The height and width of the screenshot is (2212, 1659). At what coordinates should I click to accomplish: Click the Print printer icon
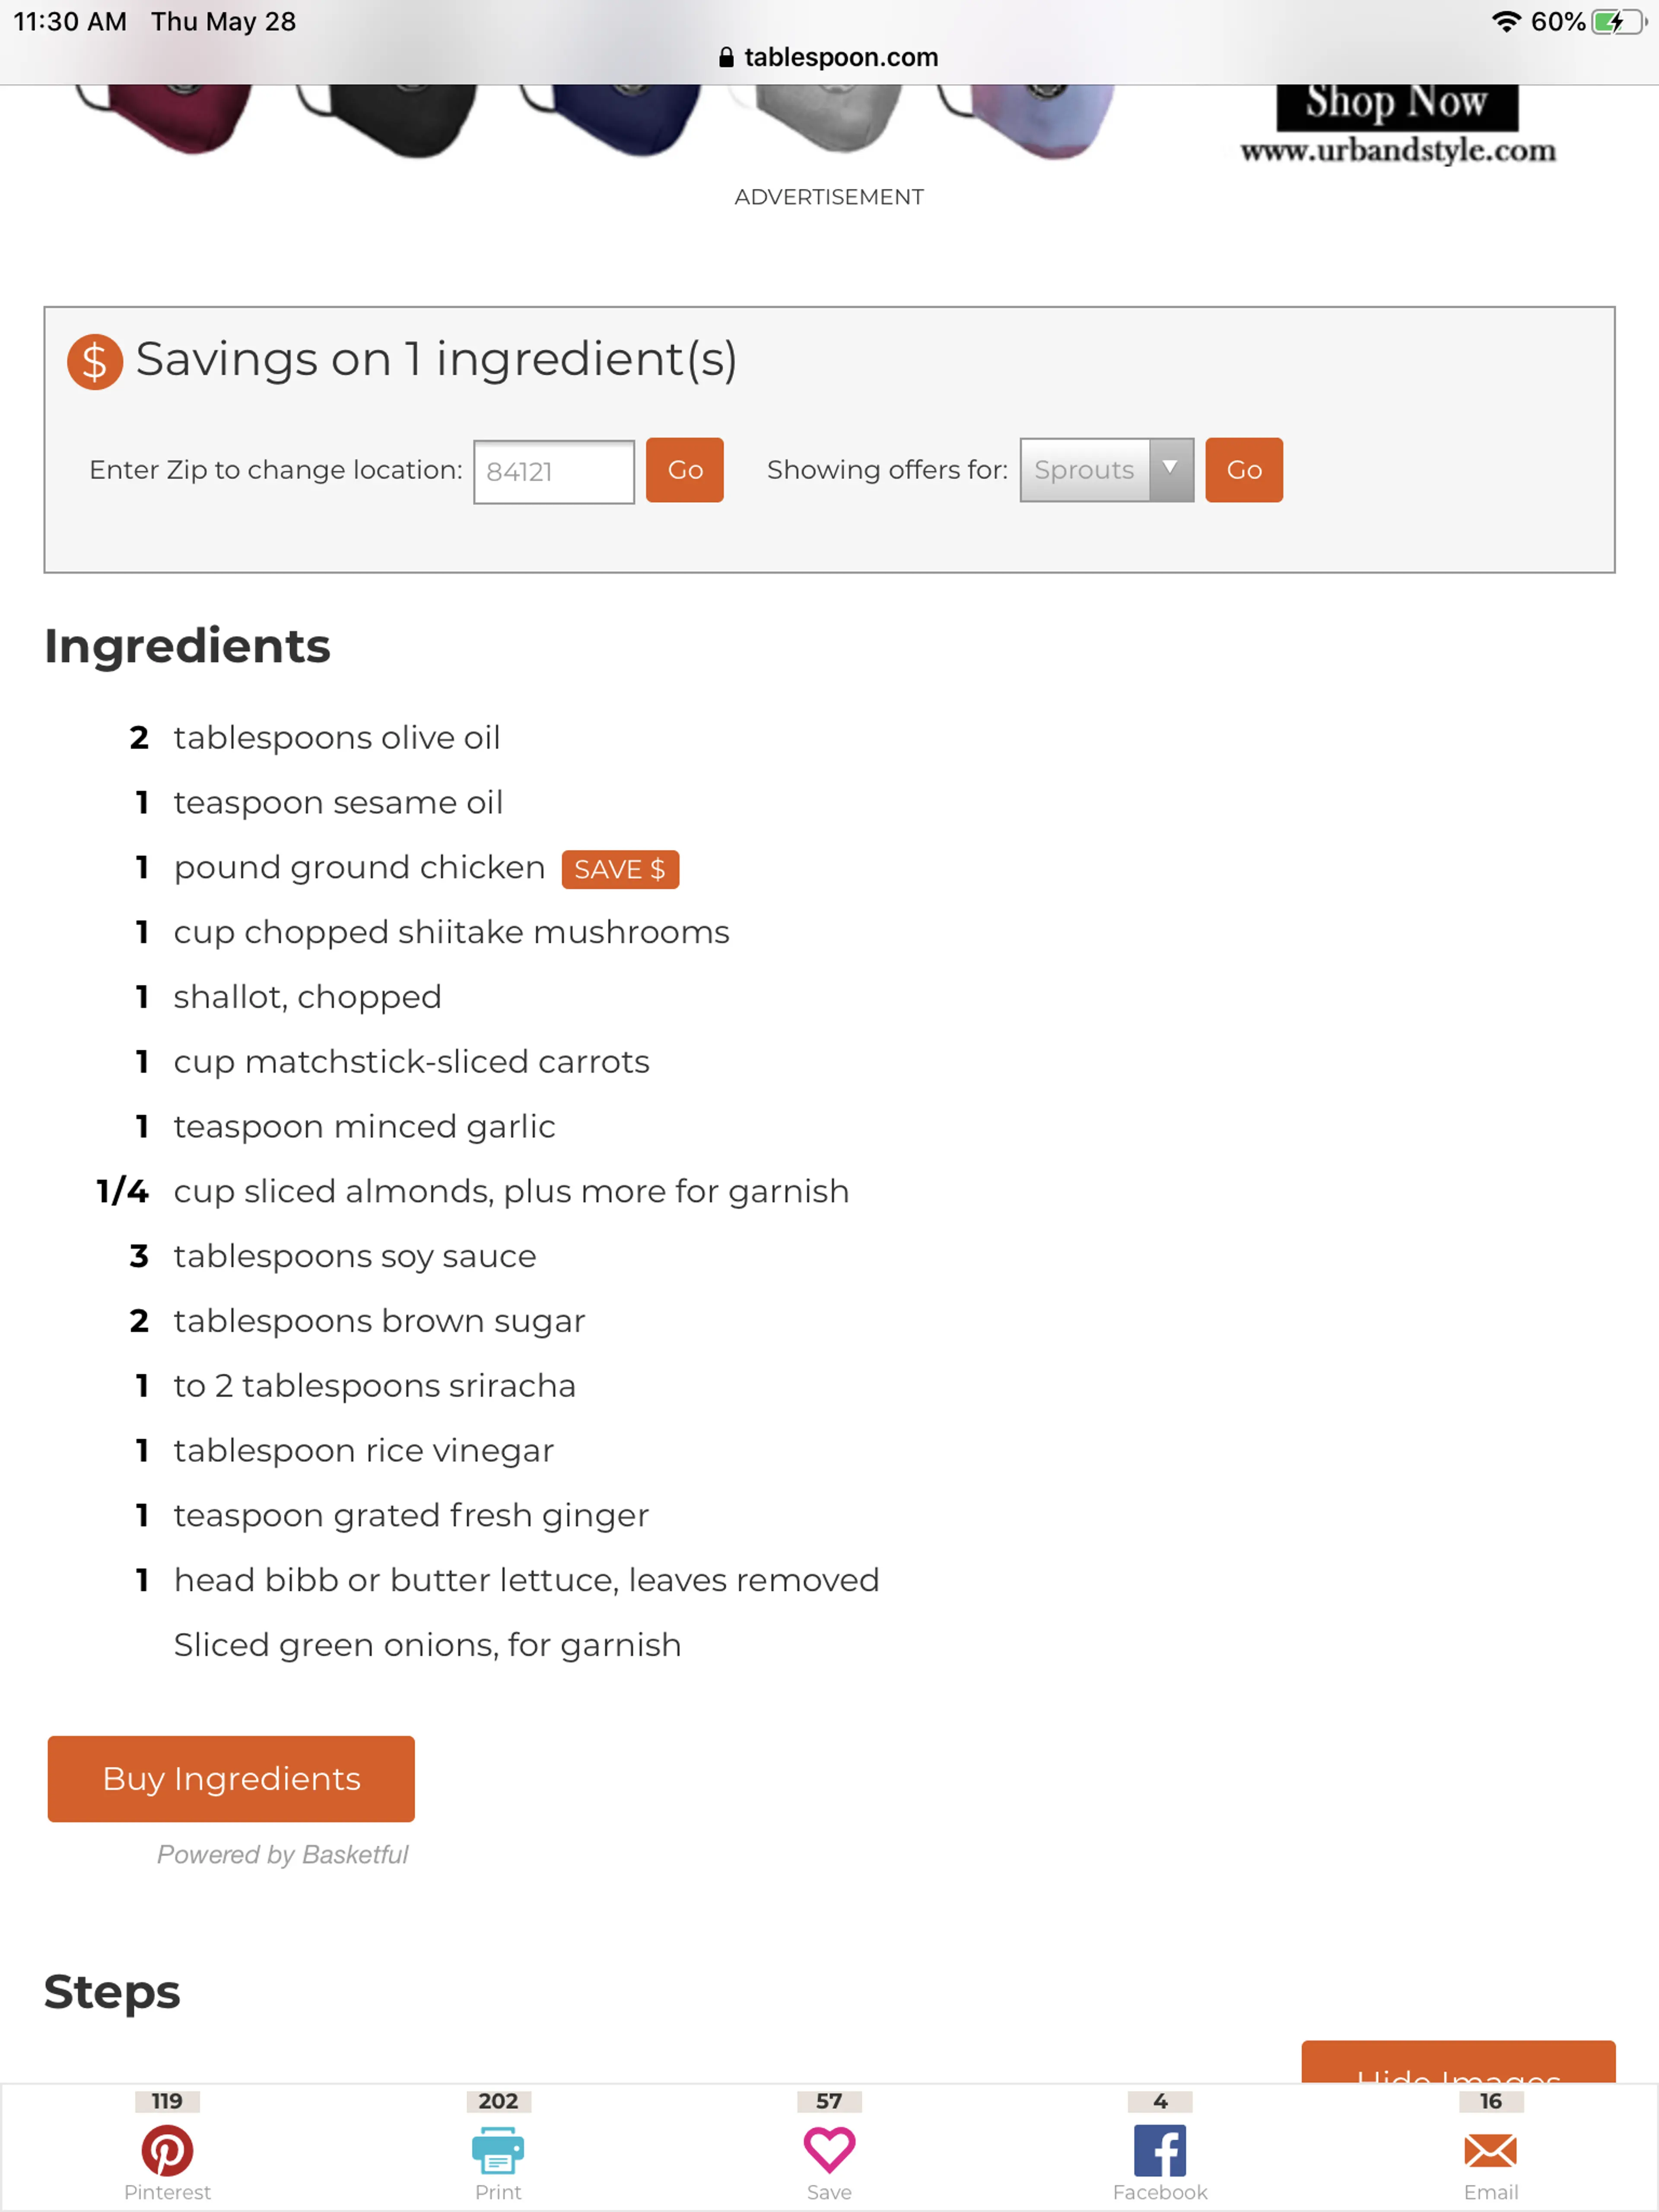(498, 2150)
